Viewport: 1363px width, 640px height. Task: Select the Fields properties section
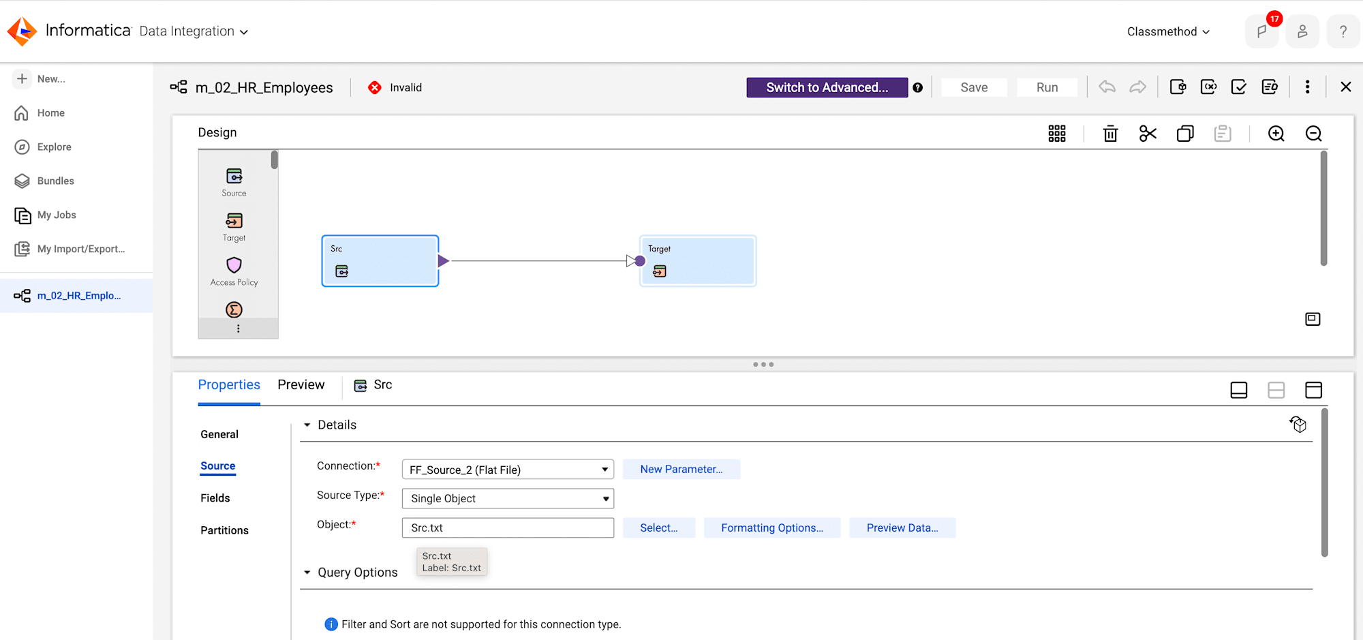pos(215,498)
